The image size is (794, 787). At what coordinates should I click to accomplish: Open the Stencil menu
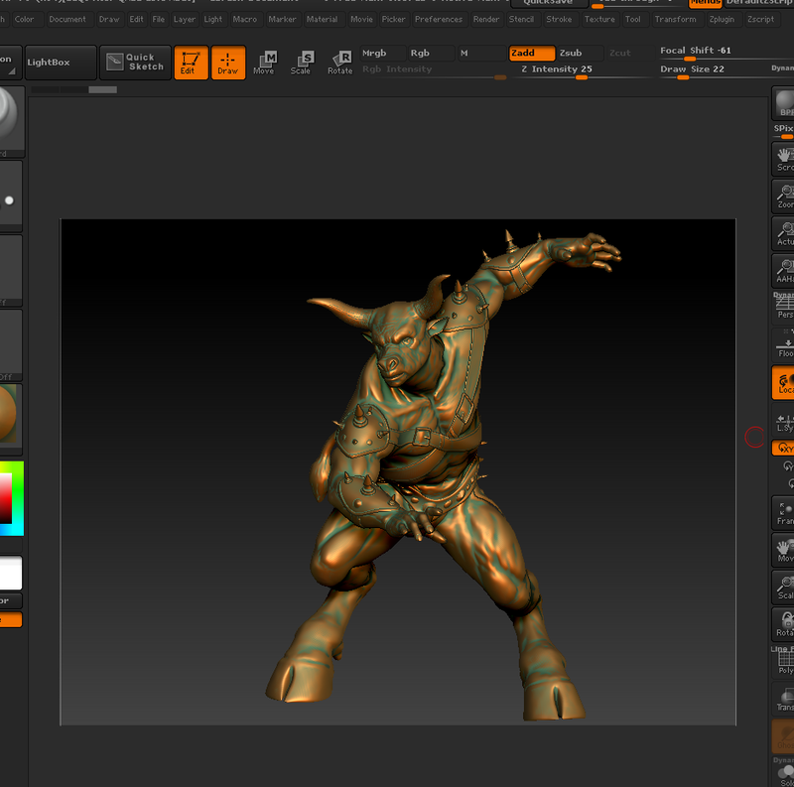(521, 19)
